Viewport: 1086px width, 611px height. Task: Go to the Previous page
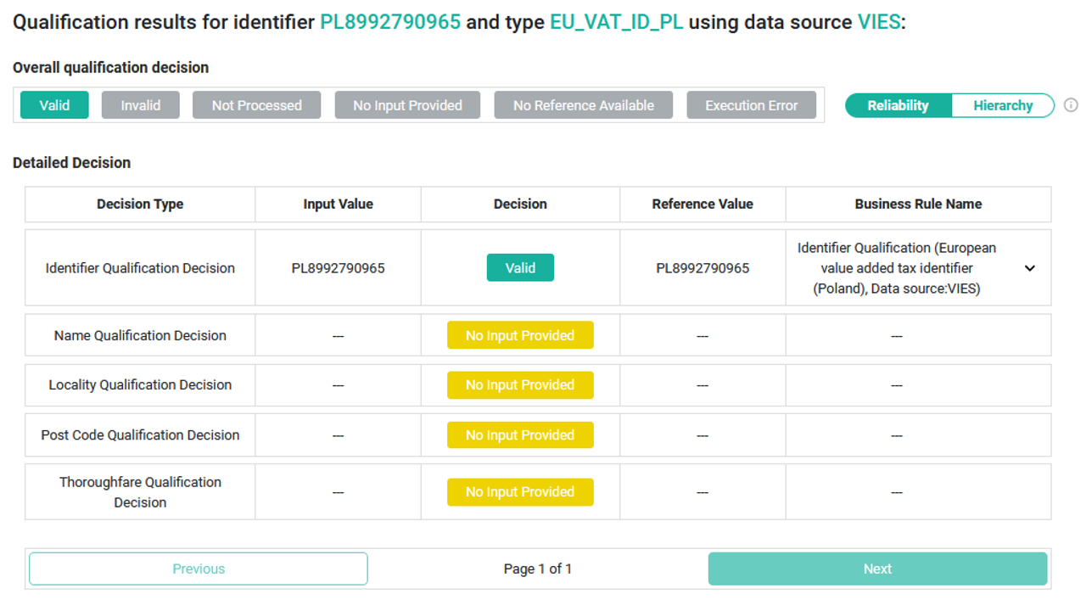click(x=199, y=569)
